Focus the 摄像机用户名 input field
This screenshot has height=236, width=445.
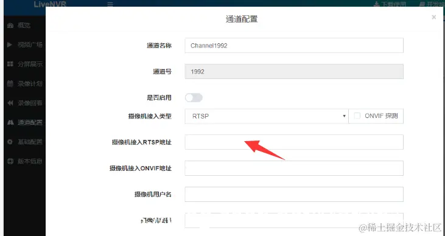(294, 194)
